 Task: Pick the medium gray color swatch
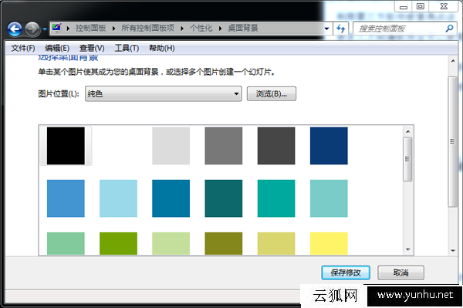pos(224,146)
